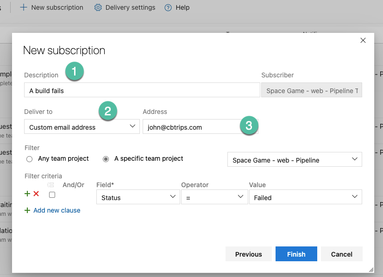Screen dimensions: 383x277
Task: Click the Finish button
Action: click(296, 254)
